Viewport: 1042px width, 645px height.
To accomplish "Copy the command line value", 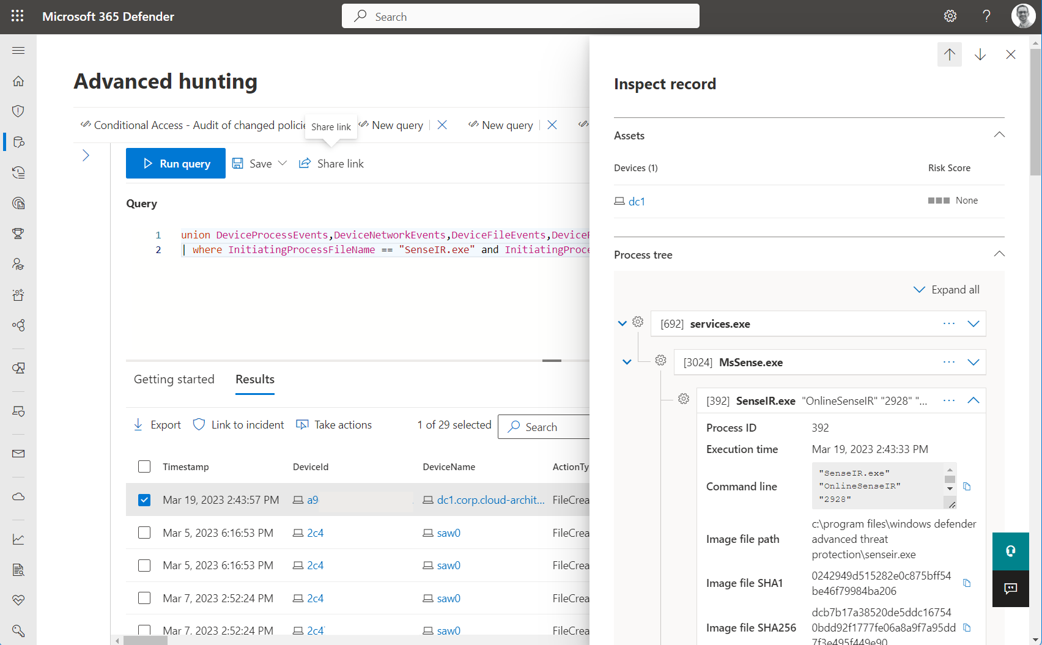I will point(967,487).
